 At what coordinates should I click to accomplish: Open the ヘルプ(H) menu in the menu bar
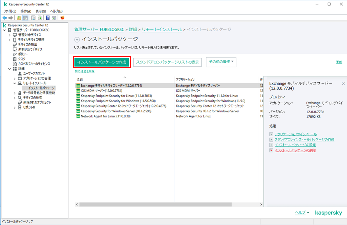click(x=56, y=11)
